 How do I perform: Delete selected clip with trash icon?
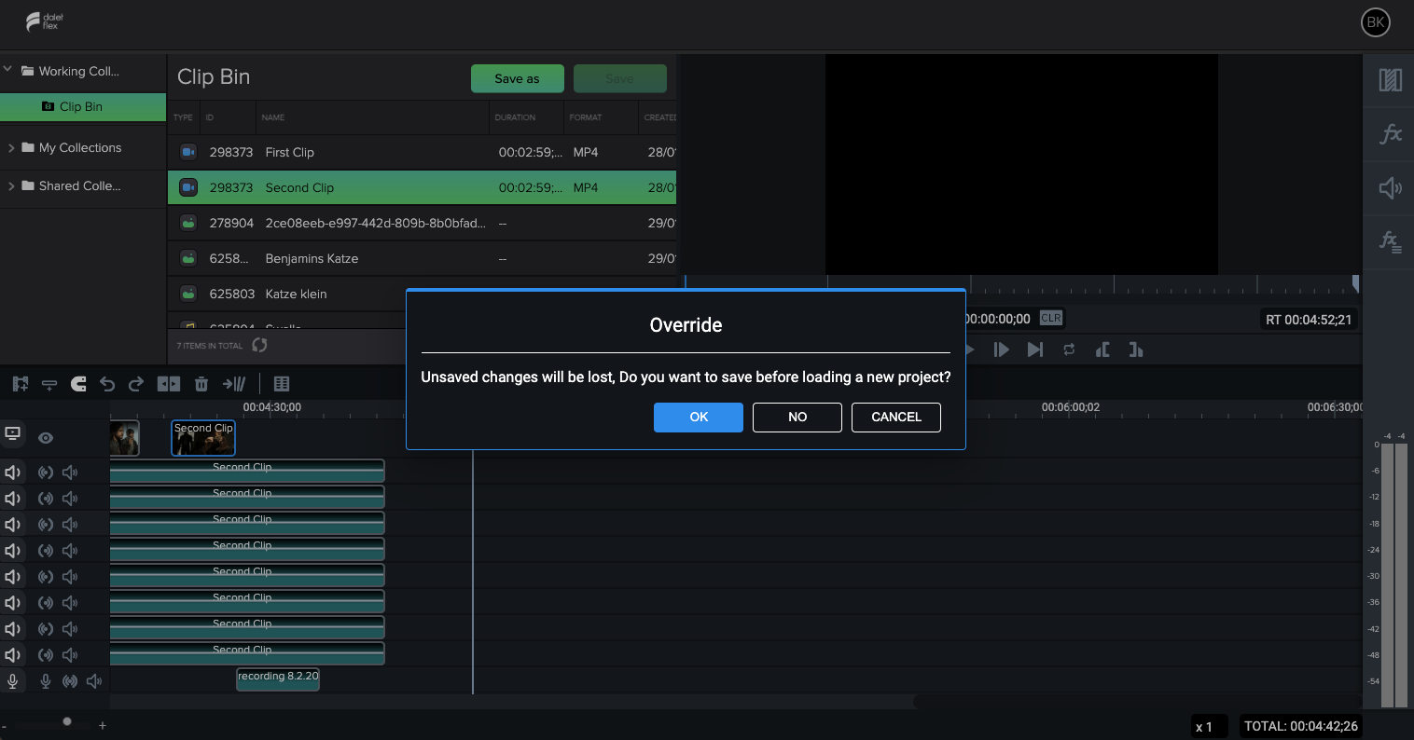click(201, 383)
